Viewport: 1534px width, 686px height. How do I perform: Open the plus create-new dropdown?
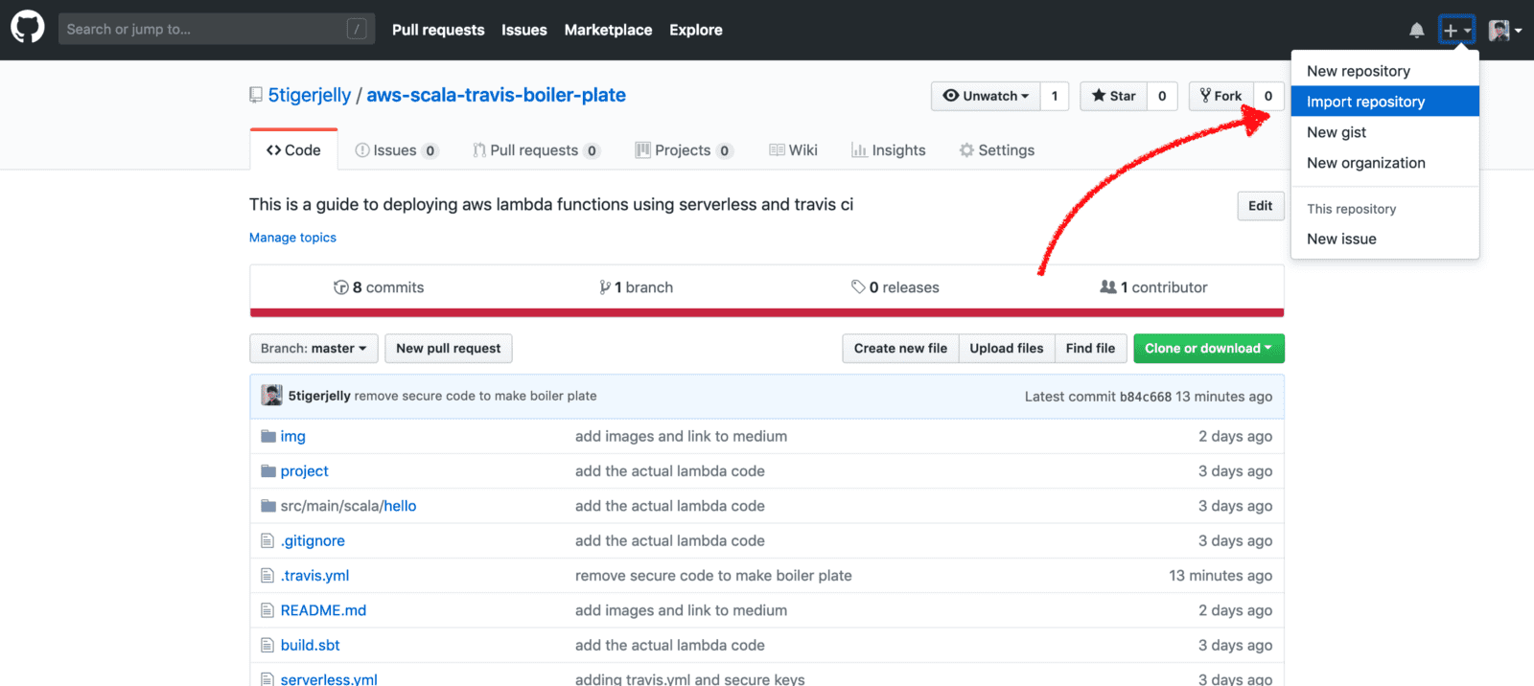1456,31
